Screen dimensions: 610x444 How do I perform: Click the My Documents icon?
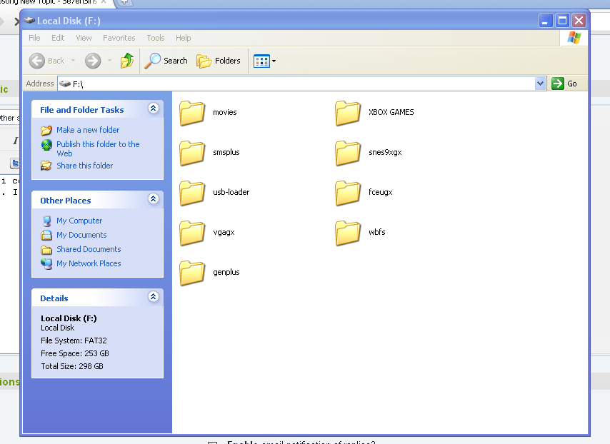click(x=46, y=236)
